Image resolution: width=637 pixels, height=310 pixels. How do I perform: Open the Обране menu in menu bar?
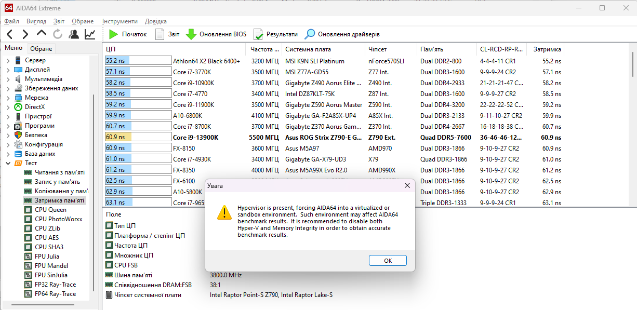tap(83, 21)
